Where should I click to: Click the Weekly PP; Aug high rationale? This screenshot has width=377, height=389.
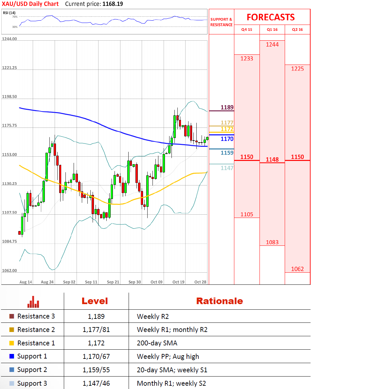(168, 357)
